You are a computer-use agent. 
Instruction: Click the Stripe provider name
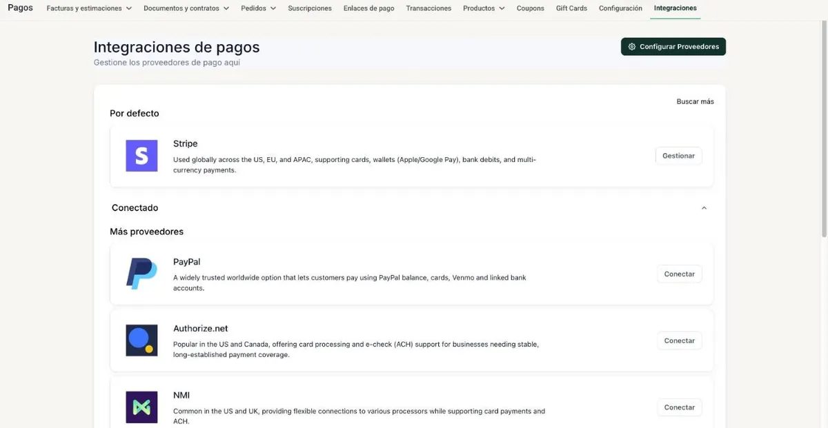(x=186, y=143)
